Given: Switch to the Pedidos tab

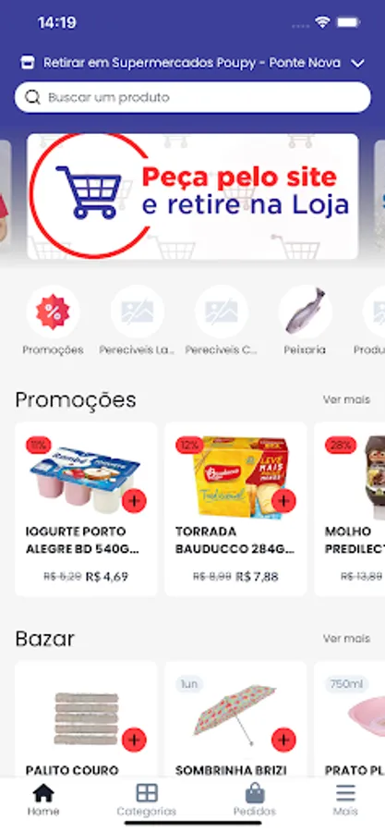Looking at the screenshot, I should point(255,801).
